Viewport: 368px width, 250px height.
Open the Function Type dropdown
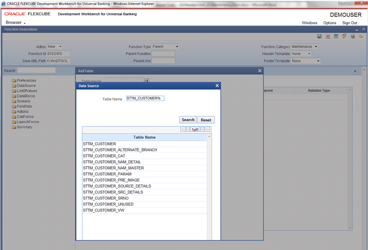[165, 47]
